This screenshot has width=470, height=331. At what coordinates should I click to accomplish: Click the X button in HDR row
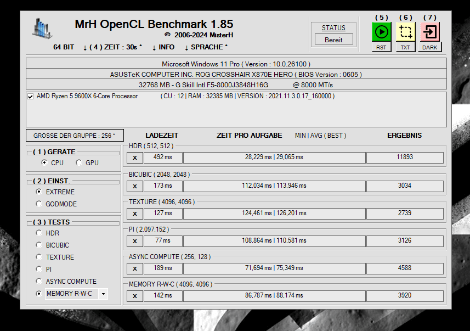click(135, 158)
